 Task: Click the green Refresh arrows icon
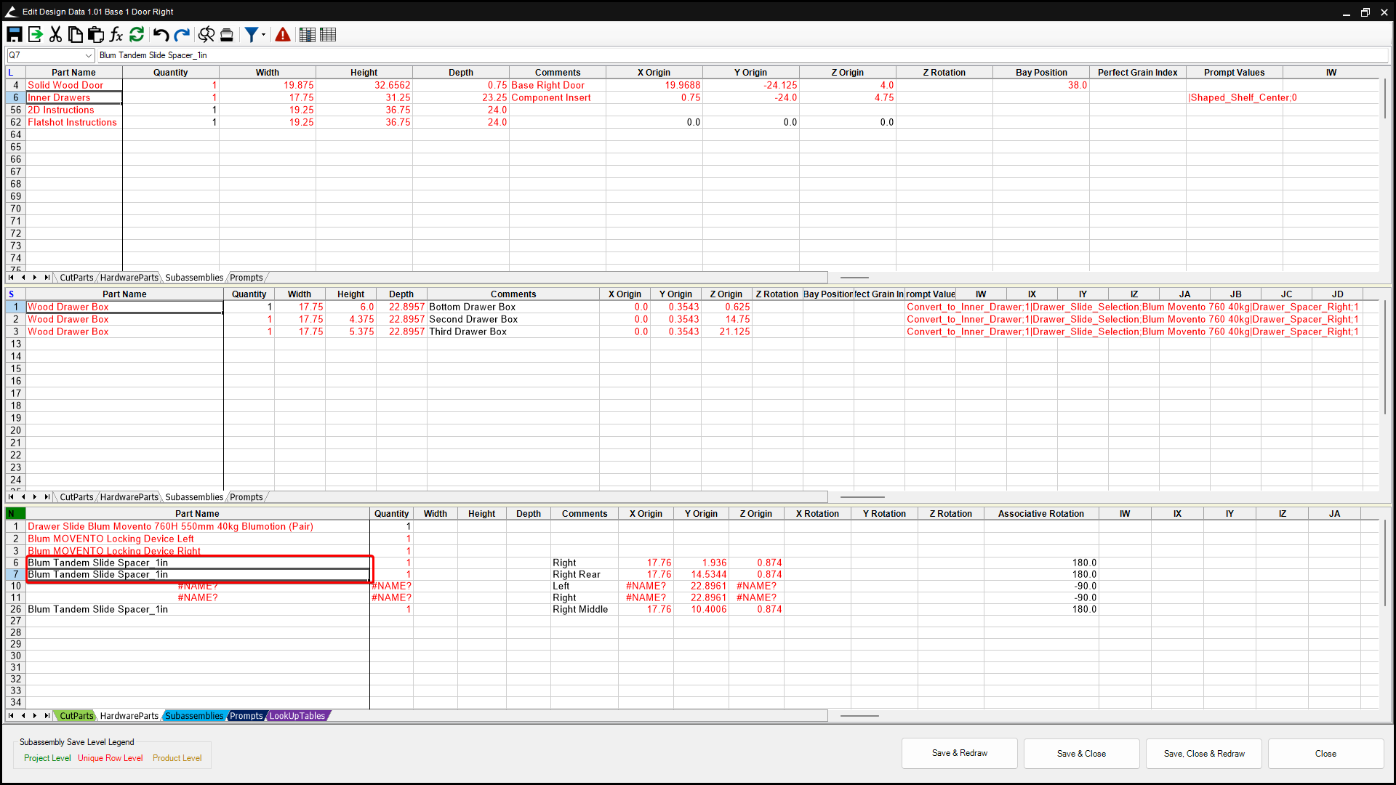coord(137,34)
